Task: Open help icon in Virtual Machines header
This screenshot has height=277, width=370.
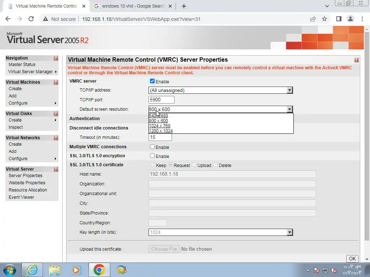Action: click(56, 82)
